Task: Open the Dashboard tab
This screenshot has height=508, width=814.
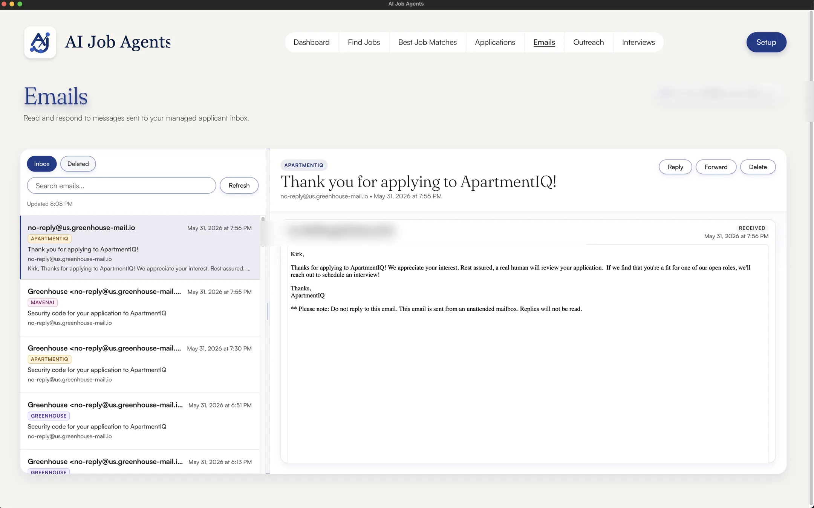Action: 311,42
